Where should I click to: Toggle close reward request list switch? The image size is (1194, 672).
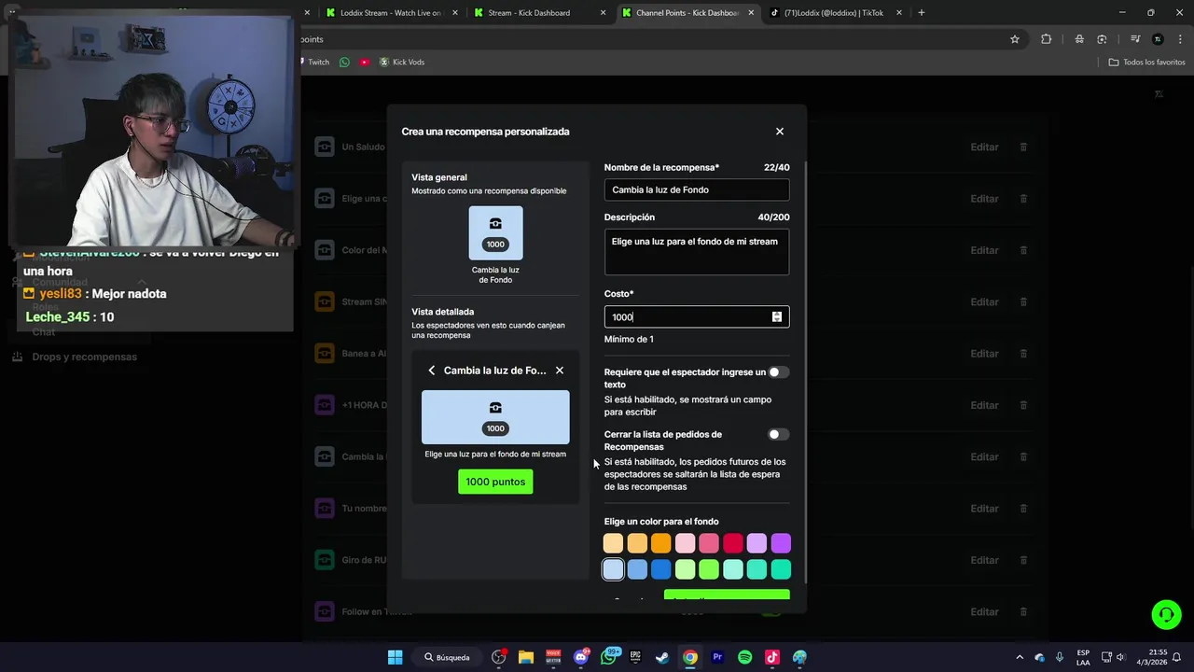click(x=778, y=435)
